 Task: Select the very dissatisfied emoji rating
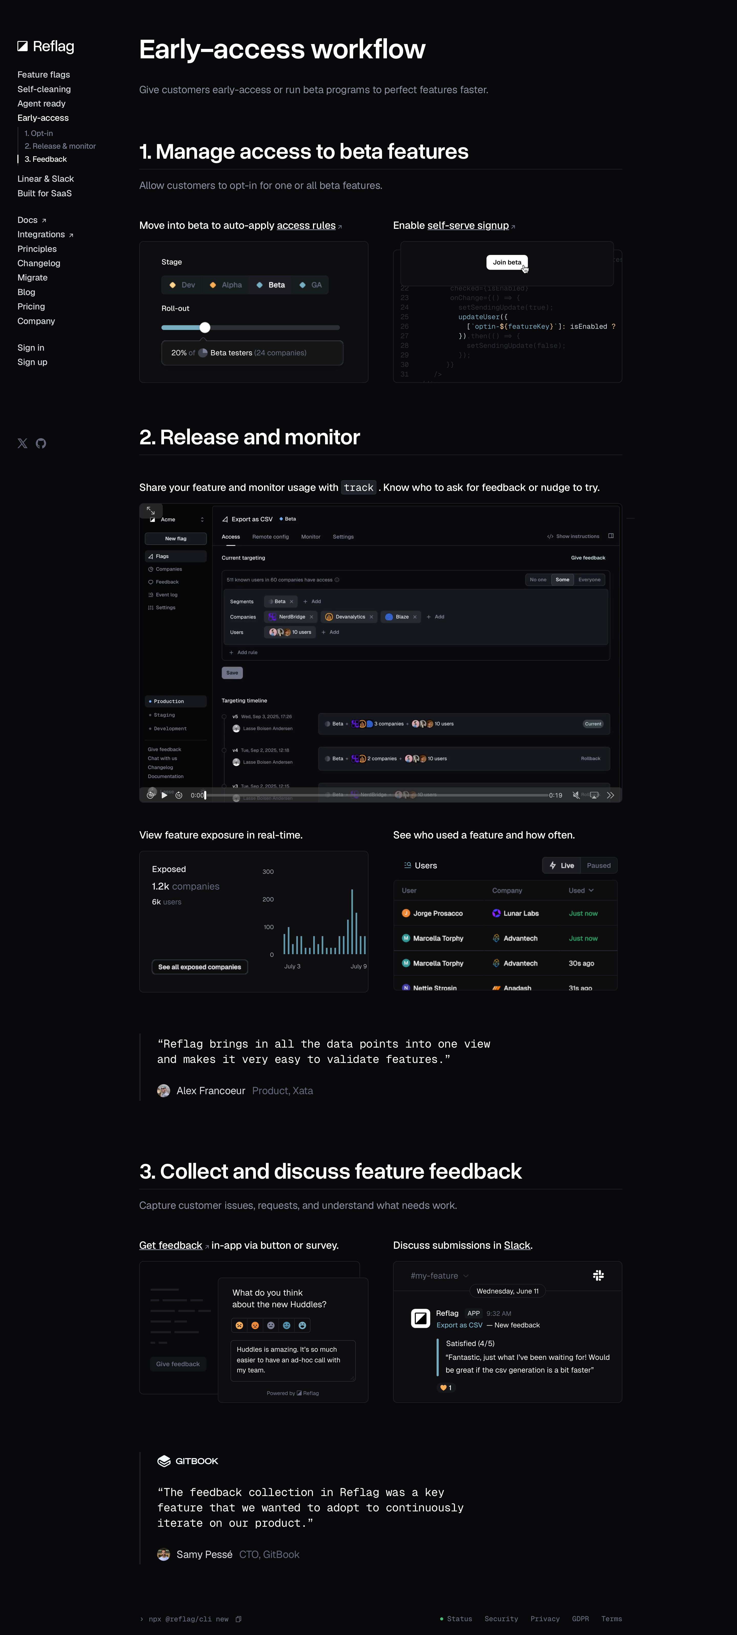tap(239, 1325)
